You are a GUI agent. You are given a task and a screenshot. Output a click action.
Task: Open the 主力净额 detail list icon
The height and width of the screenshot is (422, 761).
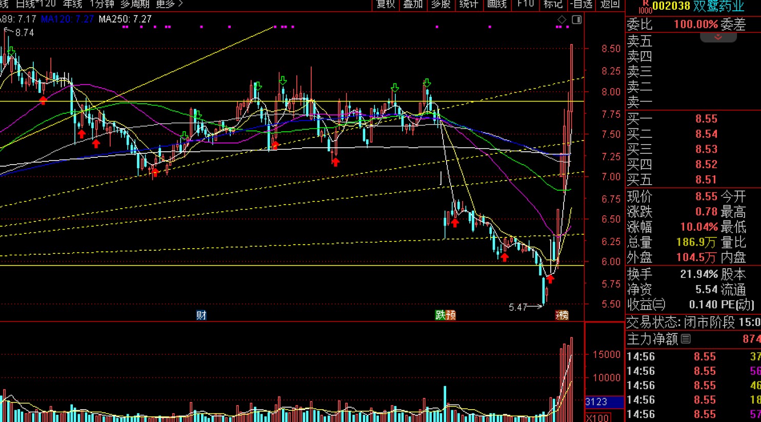pos(686,339)
